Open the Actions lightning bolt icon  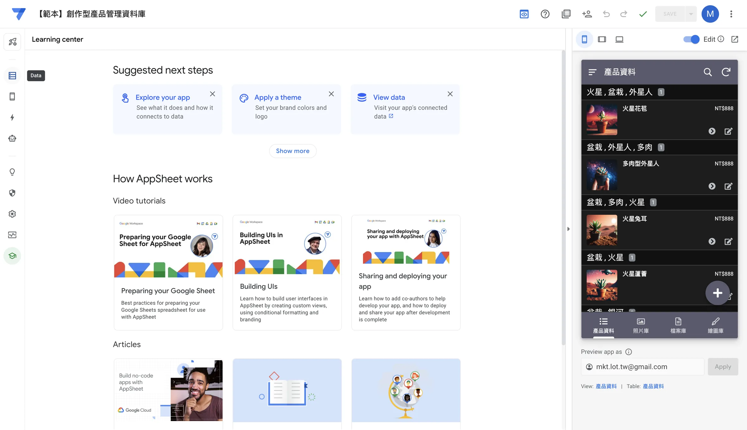pyautogui.click(x=12, y=117)
